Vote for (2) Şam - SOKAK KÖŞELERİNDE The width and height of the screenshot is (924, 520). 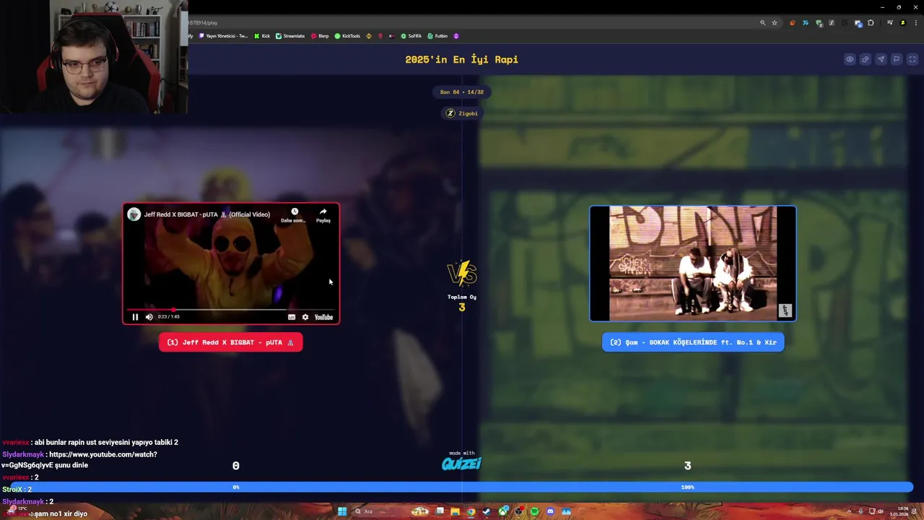click(693, 342)
